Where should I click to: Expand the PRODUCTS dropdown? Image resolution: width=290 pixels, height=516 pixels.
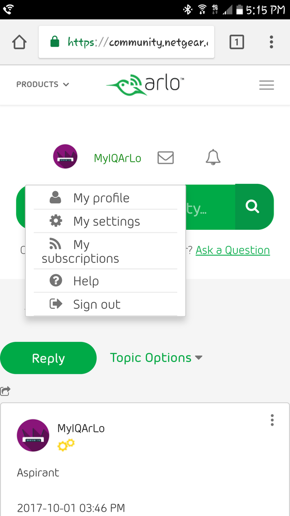(43, 85)
